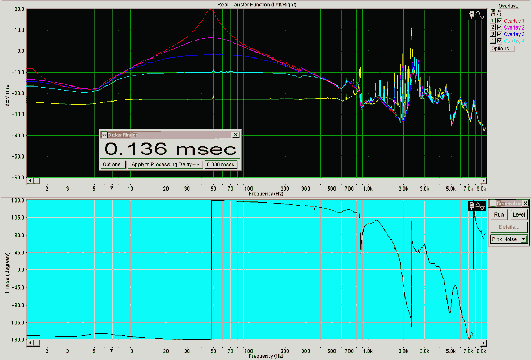This screenshot has width=531, height=360.
Task: Close the Delay Finder window
Action: tap(236, 135)
